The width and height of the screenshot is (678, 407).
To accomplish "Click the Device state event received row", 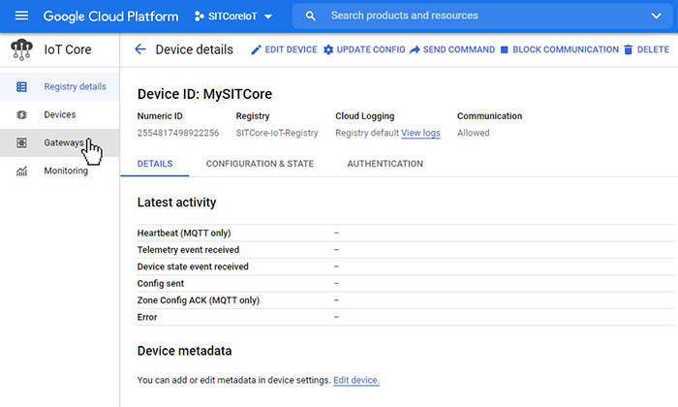I will point(406,266).
